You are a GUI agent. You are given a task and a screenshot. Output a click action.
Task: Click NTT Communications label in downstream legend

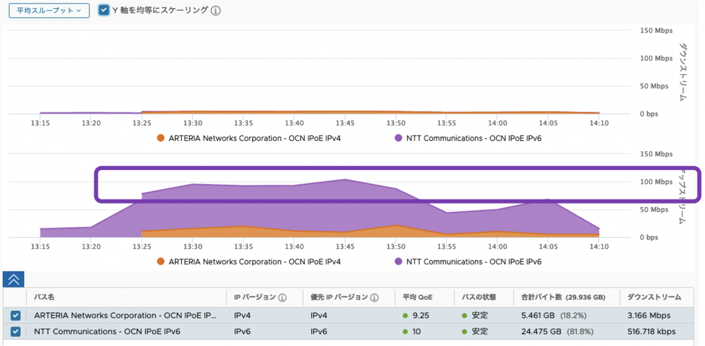pyautogui.click(x=474, y=138)
